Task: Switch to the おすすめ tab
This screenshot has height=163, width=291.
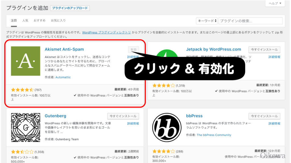Action: pos(40,20)
